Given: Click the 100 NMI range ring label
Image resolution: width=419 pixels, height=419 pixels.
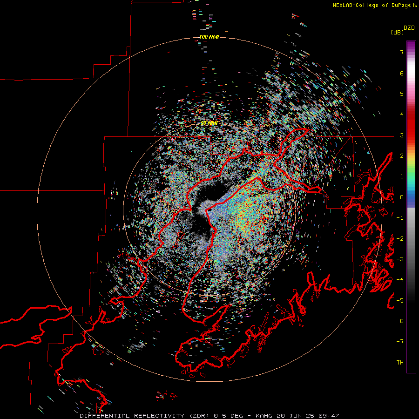Looking at the screenshot, I should (x=209, y=37).
